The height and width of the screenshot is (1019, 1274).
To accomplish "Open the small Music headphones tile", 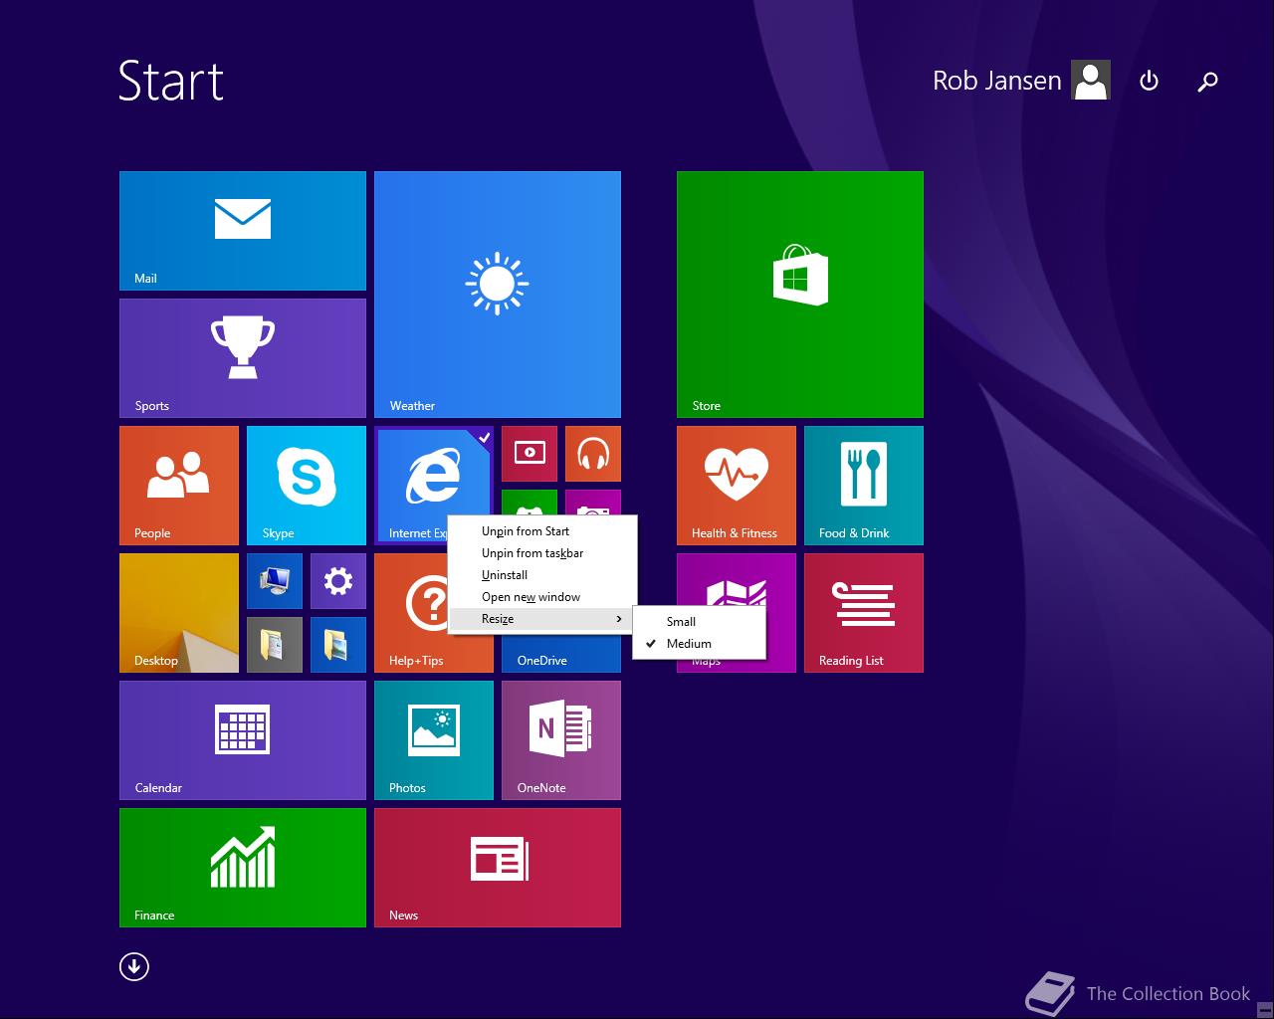I will [593, 454].
